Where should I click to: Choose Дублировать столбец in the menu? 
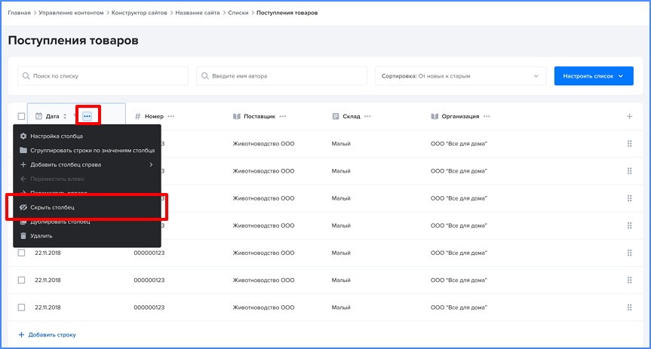88,222
